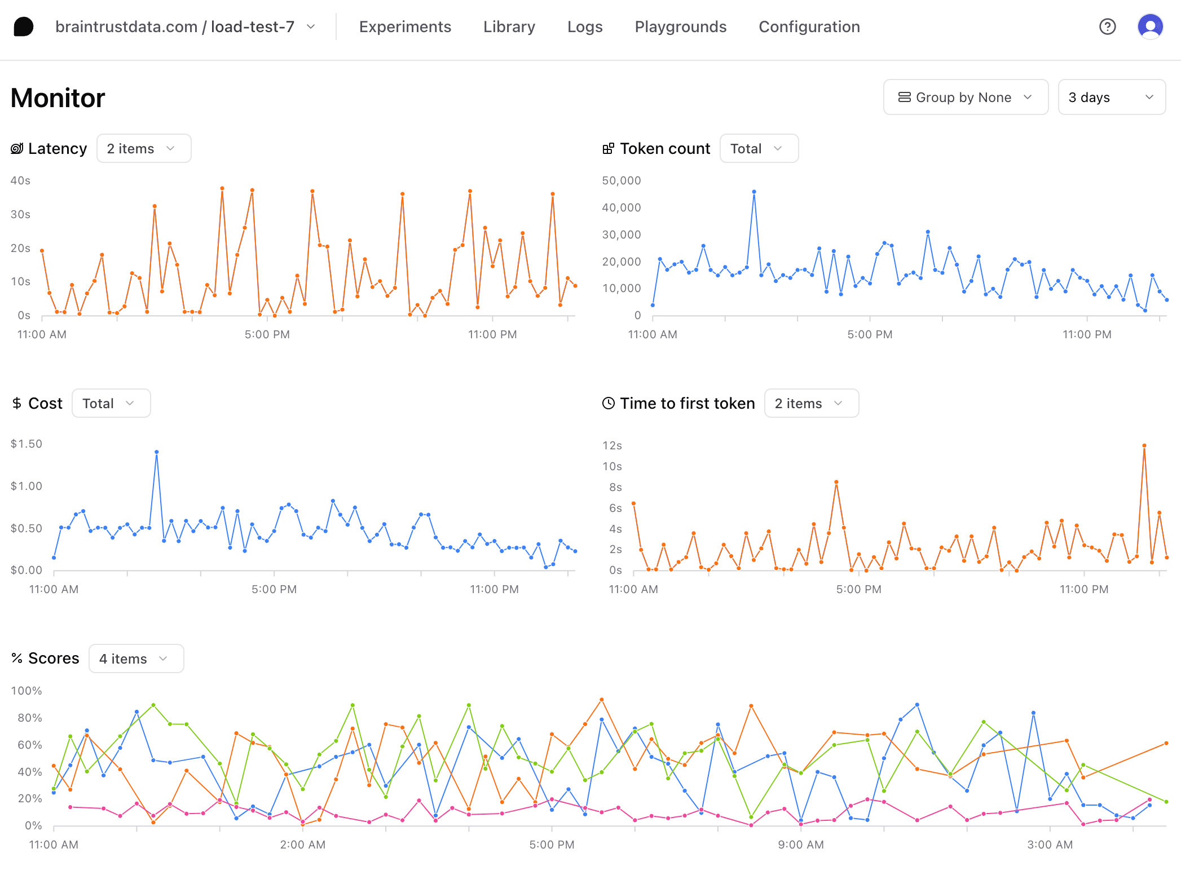The width and height of the screenshot is (1181, 875).
Task: Click the Token count chart title
Action: (x=665, y=148)
